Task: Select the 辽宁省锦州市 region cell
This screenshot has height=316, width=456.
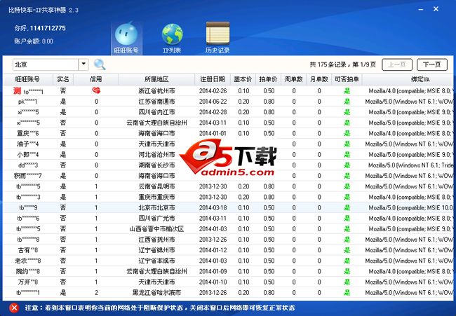Action: (x=156, y=250)
